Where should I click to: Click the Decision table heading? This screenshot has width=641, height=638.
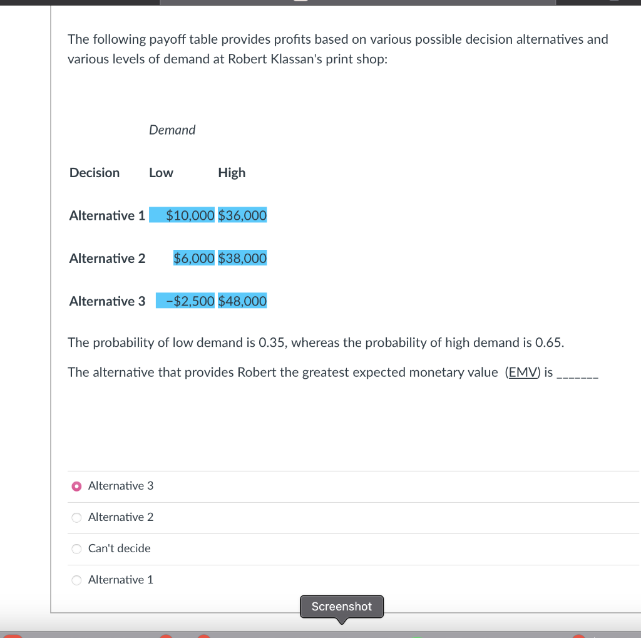click(94, 172)
